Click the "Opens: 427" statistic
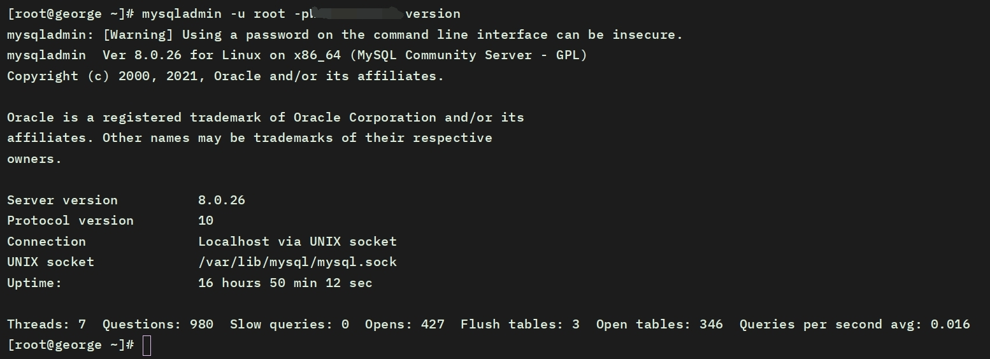 pos(405,325)
